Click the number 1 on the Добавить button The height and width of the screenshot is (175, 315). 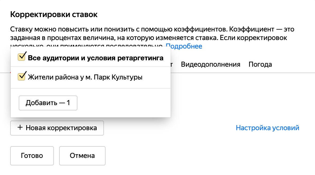[68, 103]
